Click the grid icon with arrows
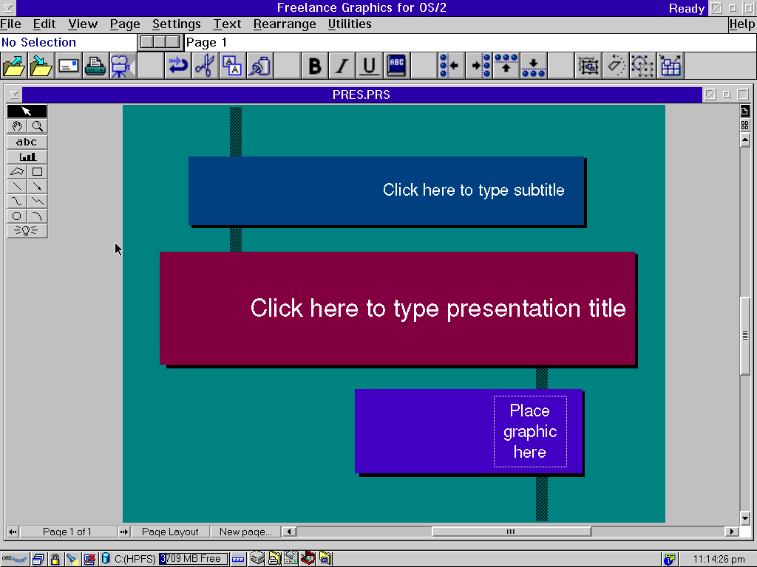The width and height of the screenshot is (757, 567). coord(670,66)
